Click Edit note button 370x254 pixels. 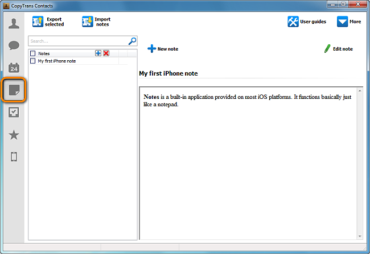[339, 49]
